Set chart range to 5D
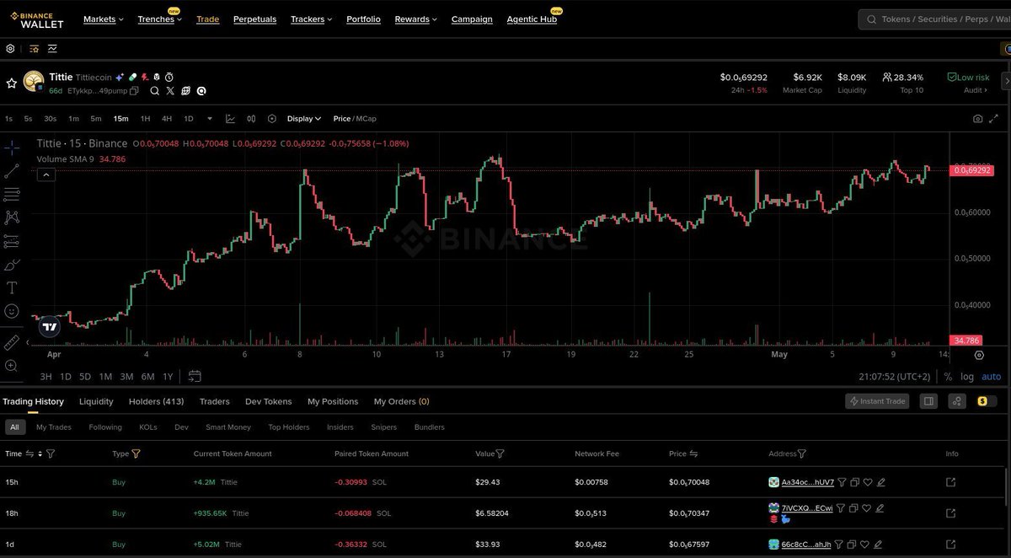Viewport: 1011px width, 558px height. pos(85,377)
